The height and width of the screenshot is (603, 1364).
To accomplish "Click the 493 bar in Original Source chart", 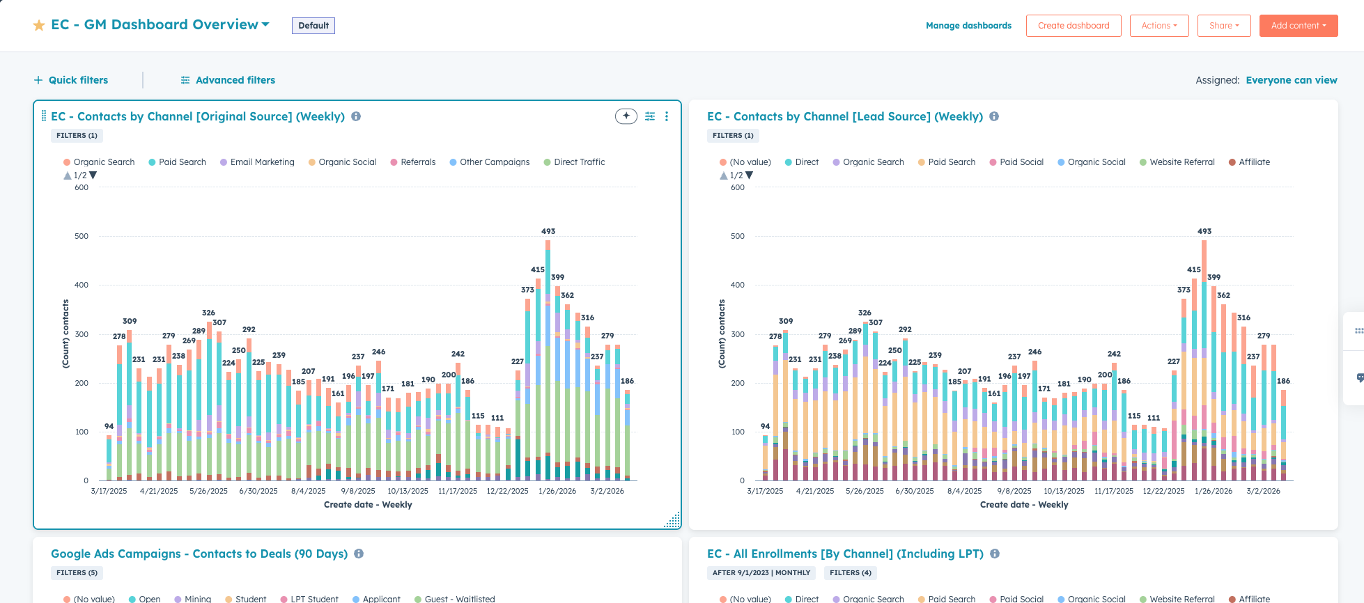I will [x=548, y=360].
